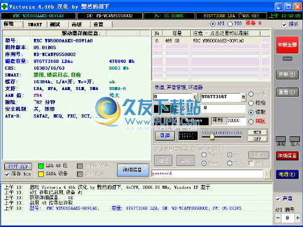Click the 打开 BIN button
303x227 pixels.
coord(18,167)
